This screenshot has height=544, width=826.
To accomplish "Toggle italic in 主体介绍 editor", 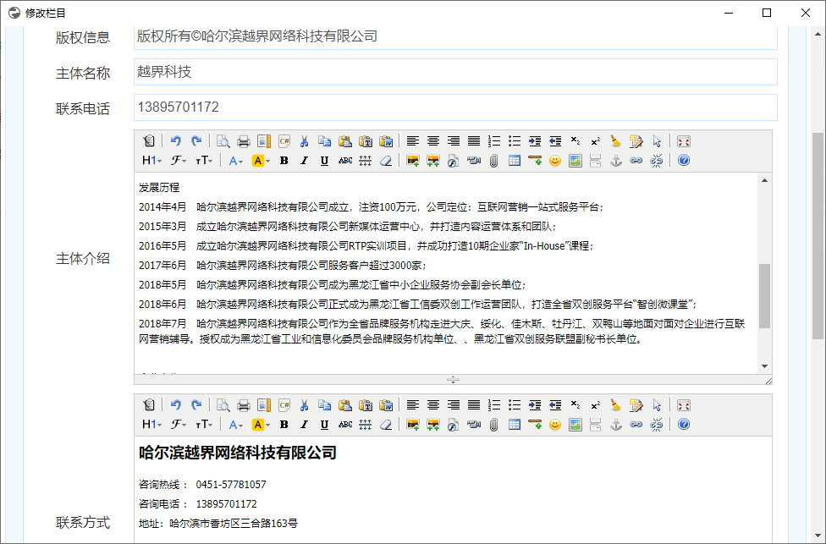I will click(x=305, y=161).
